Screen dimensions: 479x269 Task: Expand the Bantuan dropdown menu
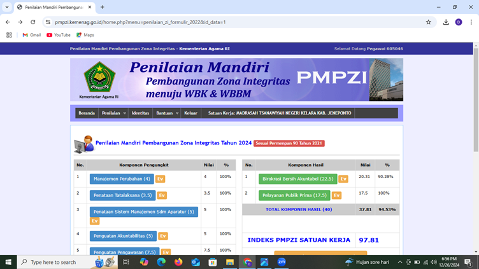[x=167, y=113]
